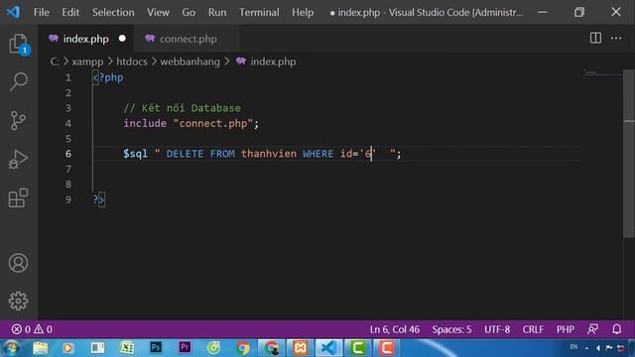635x357 pixels.
Task: Launch Photoshop from the taskbar
Action: click(156, 348)
